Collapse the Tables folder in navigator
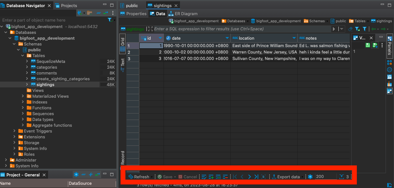Screen dimensions: 394x188 (23, 56)
